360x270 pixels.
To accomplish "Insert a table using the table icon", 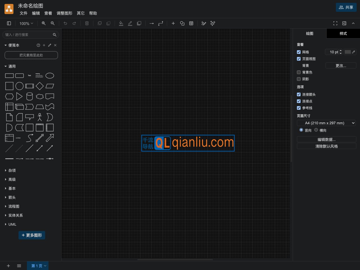I will point(191,23).
